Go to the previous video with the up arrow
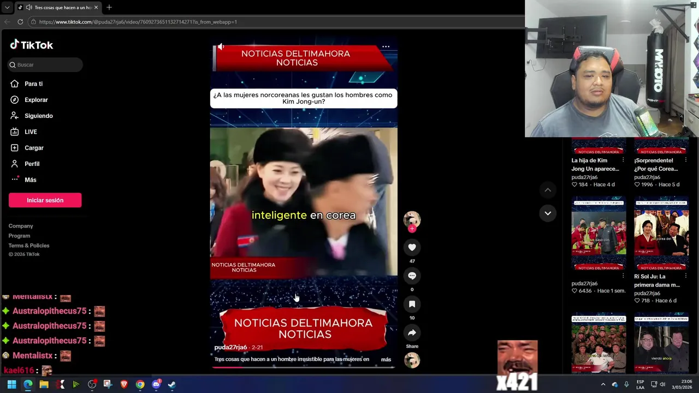Image resolution: width=699 pixels, height=393 pixels. pyautogui.click(x=548, y=189)
